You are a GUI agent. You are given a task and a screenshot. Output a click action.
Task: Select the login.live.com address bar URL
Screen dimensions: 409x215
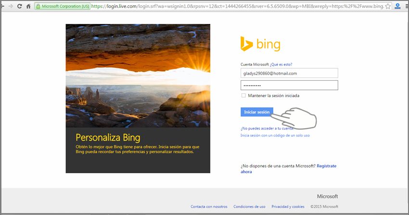[237, 6]
